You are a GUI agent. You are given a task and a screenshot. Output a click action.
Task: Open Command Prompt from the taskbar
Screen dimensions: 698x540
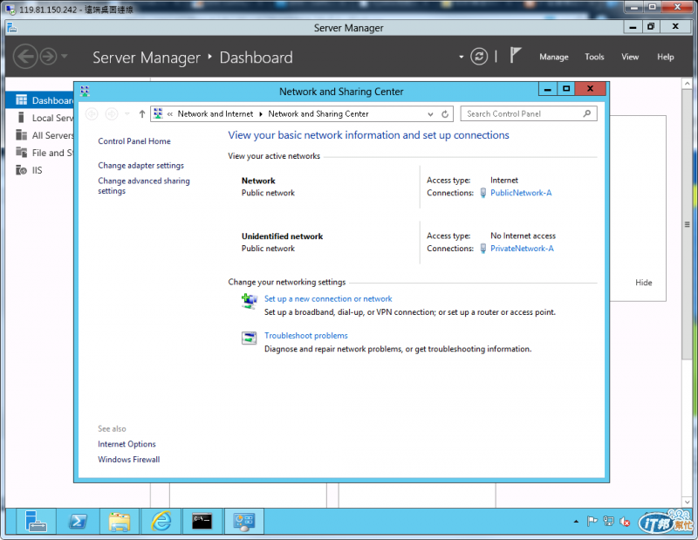[202, 521]
